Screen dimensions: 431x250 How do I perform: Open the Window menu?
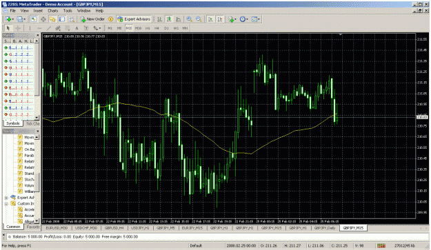pos(83,11)
